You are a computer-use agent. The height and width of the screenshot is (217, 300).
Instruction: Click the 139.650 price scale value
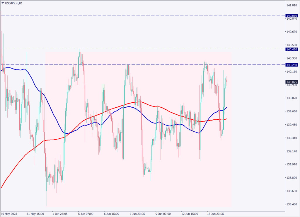[x=292, y=111]
